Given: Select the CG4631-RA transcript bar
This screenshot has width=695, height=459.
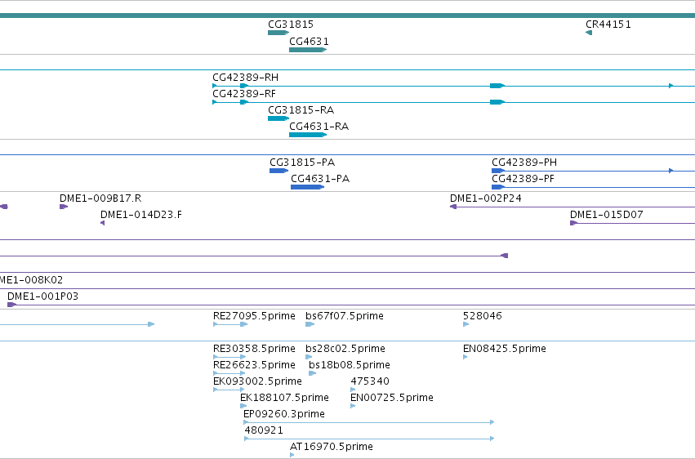Looking at the screenshot, I should click(x=308, y=135).
